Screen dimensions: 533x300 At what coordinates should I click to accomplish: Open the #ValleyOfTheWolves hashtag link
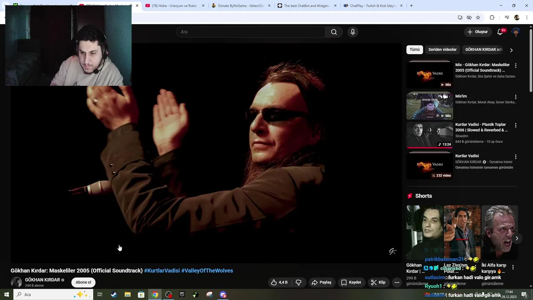[x=207, y=271]
